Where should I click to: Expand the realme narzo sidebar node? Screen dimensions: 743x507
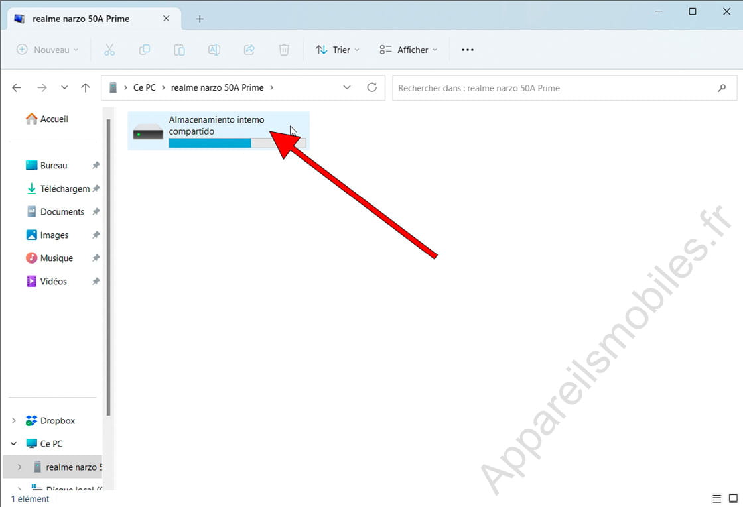pyautogui.click(x=19, y=467)
